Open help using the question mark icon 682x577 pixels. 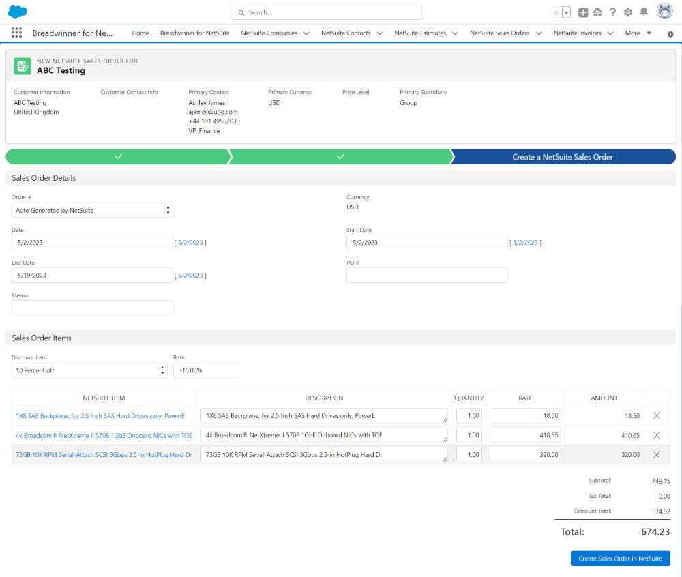click(612, 12)
